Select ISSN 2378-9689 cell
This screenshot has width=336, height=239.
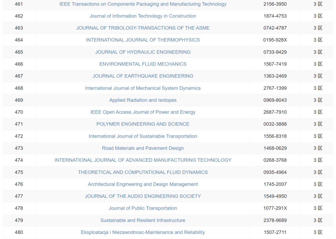pyautogui.click(x=275, y=220)
